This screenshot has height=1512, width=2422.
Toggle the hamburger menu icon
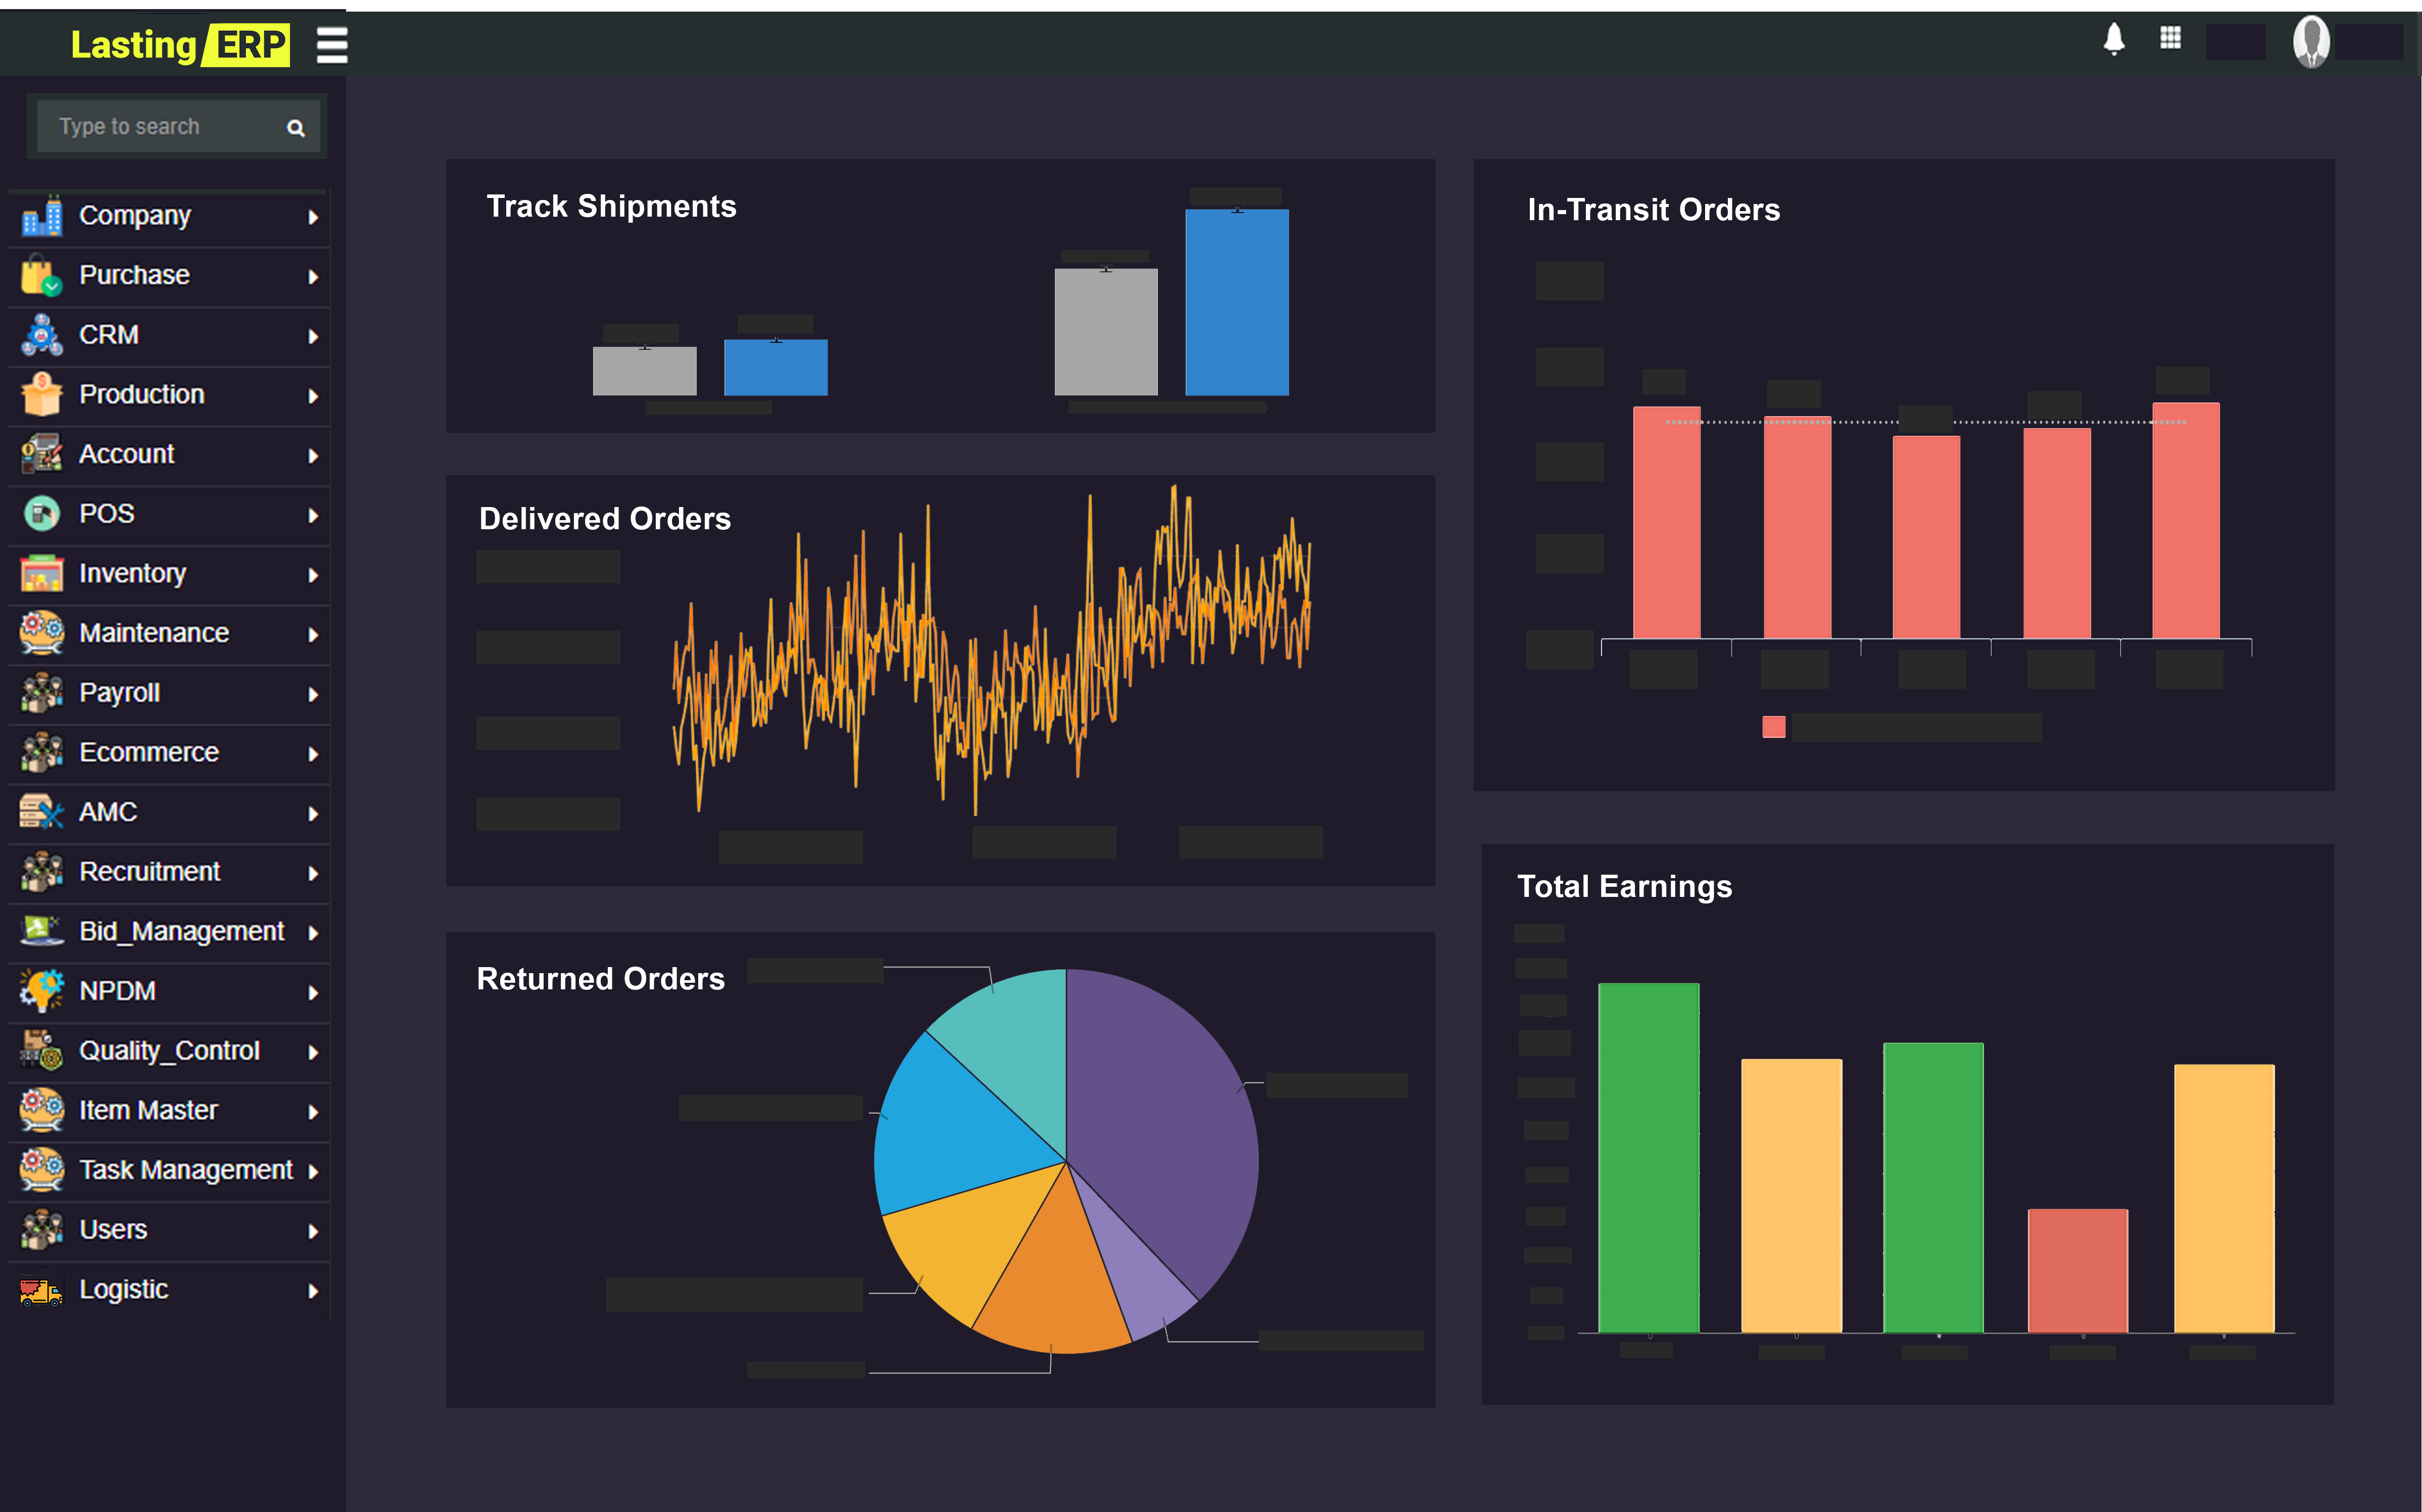tap(331, 45)
